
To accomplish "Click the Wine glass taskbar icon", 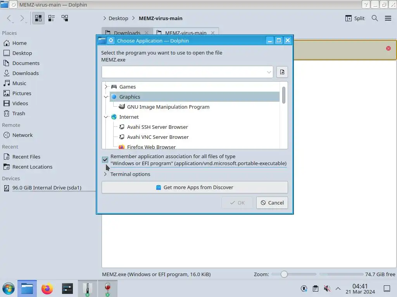I will 108,288.
